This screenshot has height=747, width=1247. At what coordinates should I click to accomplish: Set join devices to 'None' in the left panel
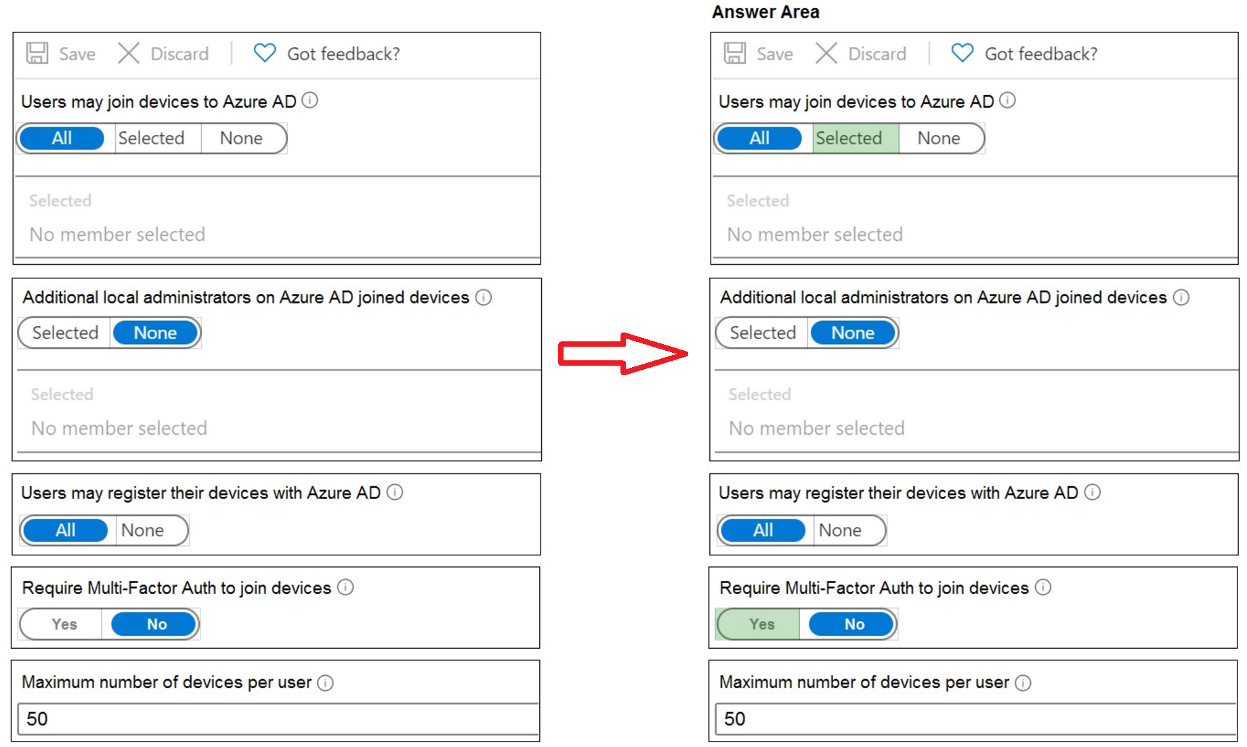point(241,138)
